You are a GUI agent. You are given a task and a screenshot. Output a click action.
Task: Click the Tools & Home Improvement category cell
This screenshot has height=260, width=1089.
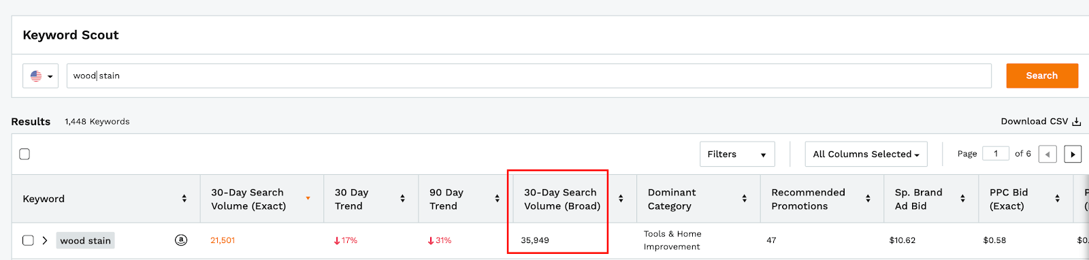[x=672, y=240]
